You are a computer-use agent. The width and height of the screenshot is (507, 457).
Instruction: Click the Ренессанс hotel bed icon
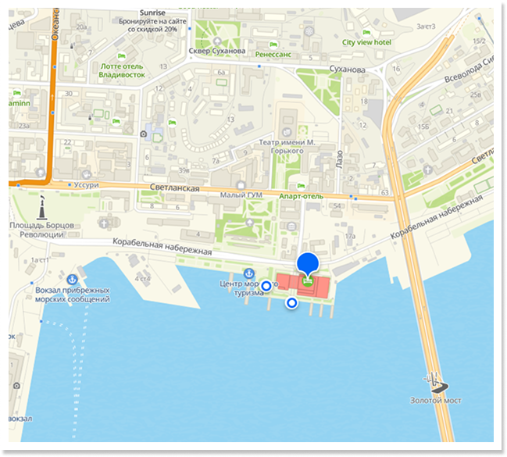[273, 45]
